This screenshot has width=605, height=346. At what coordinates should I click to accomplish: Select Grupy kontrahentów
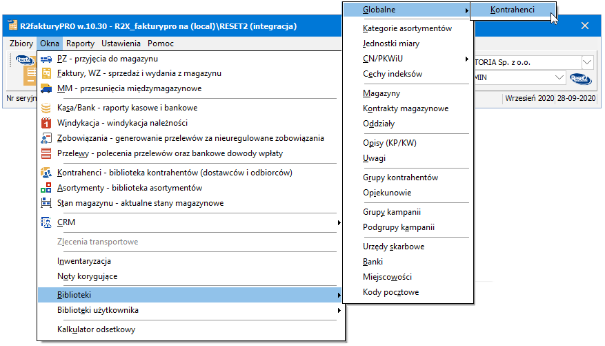click(407, 177)
